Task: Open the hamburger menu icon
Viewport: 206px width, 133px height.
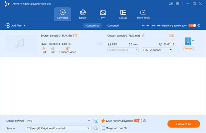Action: click(x=178, y=3)
